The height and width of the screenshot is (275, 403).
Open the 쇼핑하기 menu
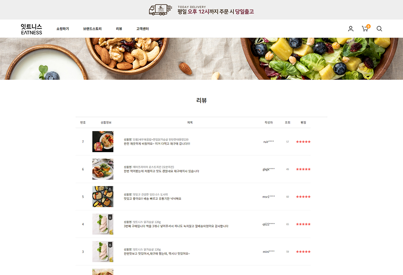pyautogui.click(x=62, y=29)
